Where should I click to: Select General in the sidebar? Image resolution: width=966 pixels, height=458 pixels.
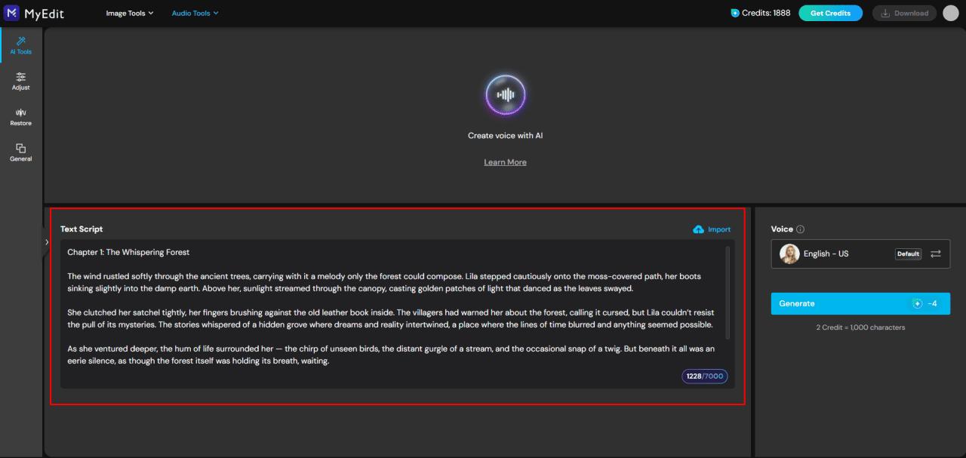pyautogui.click(x=21, y=152)
